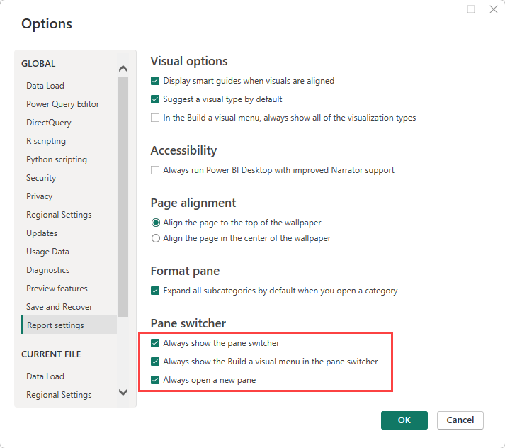Open Python scripting options
505x448 pixels.
(x=57, y=159)
